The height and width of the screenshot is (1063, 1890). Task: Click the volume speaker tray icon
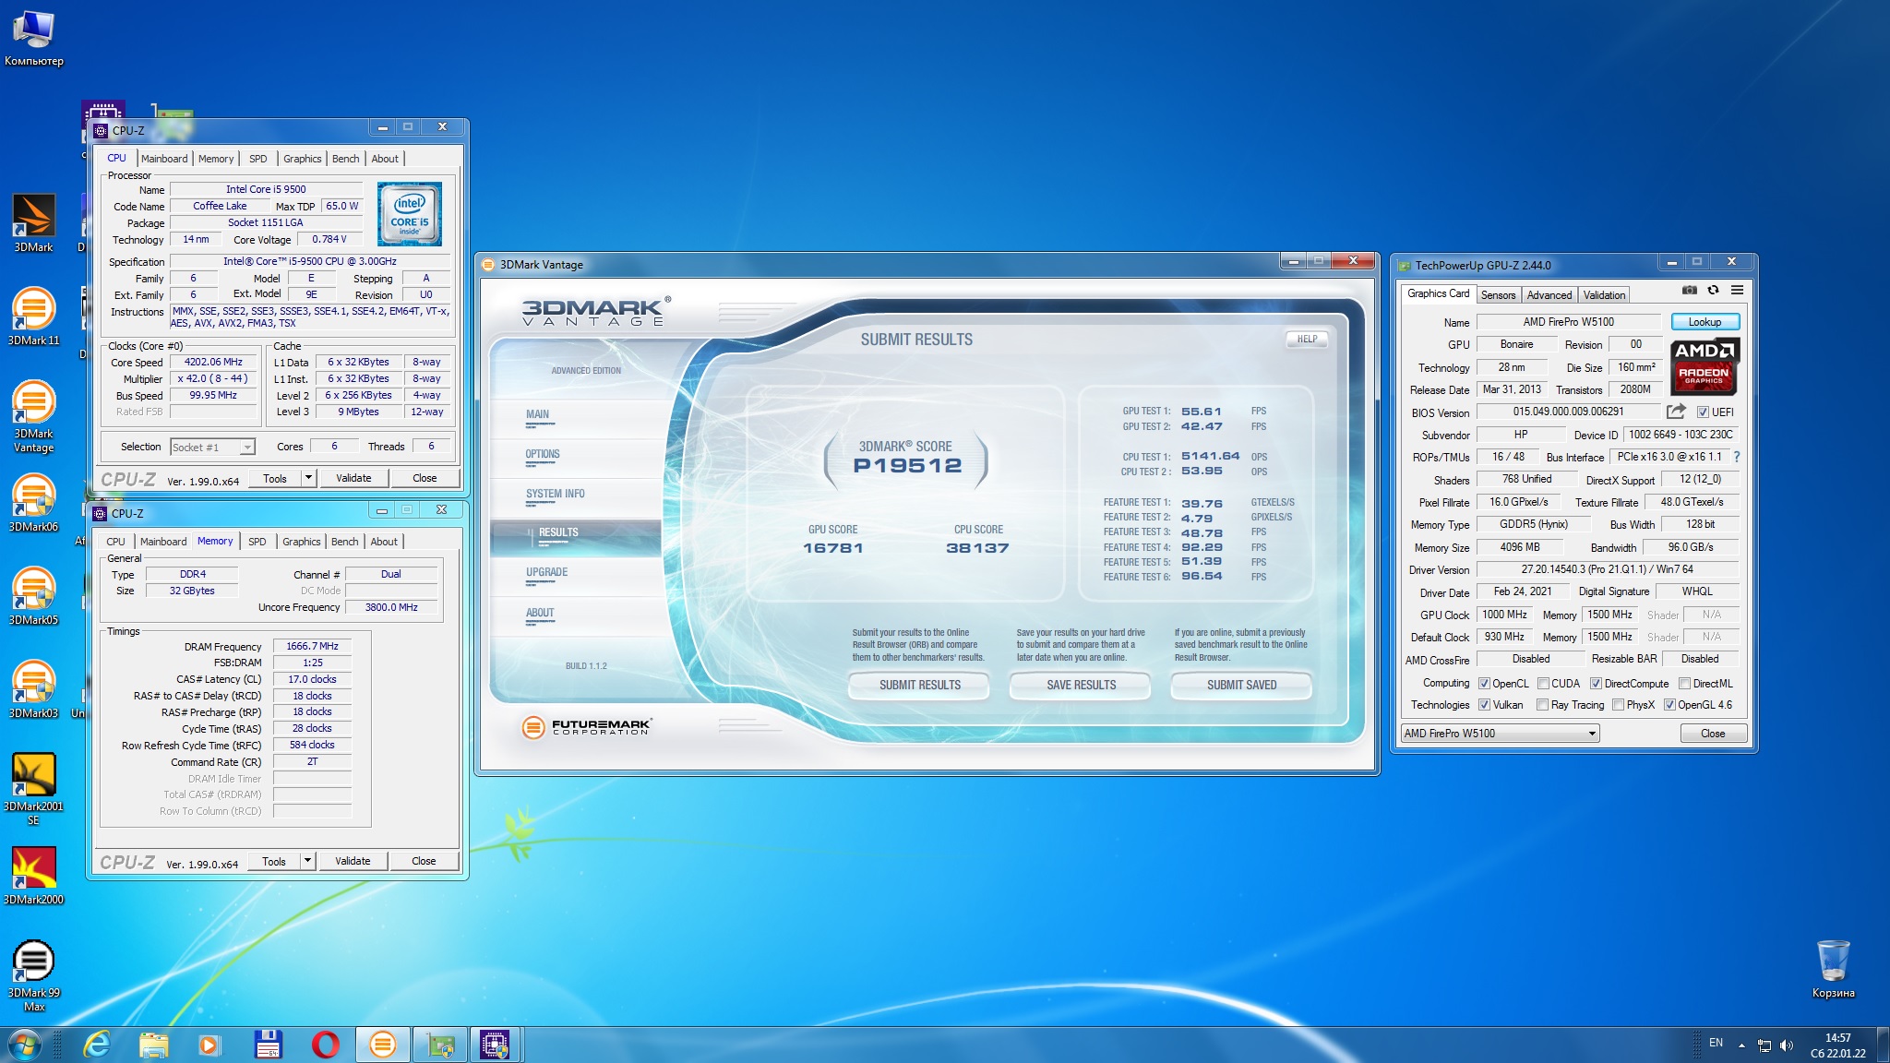coord(1787,1045)
